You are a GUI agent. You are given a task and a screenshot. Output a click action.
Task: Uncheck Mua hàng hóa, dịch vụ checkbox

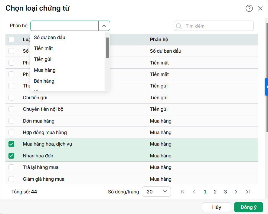coord(11,144)
